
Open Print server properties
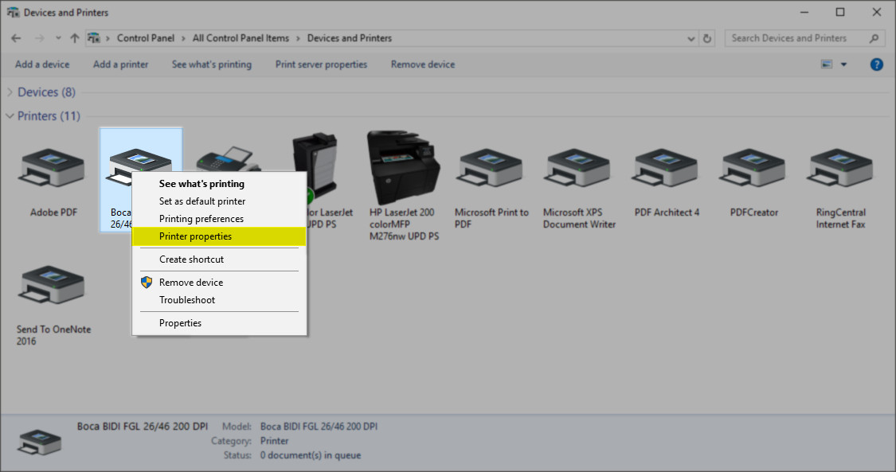coord(321,64)
